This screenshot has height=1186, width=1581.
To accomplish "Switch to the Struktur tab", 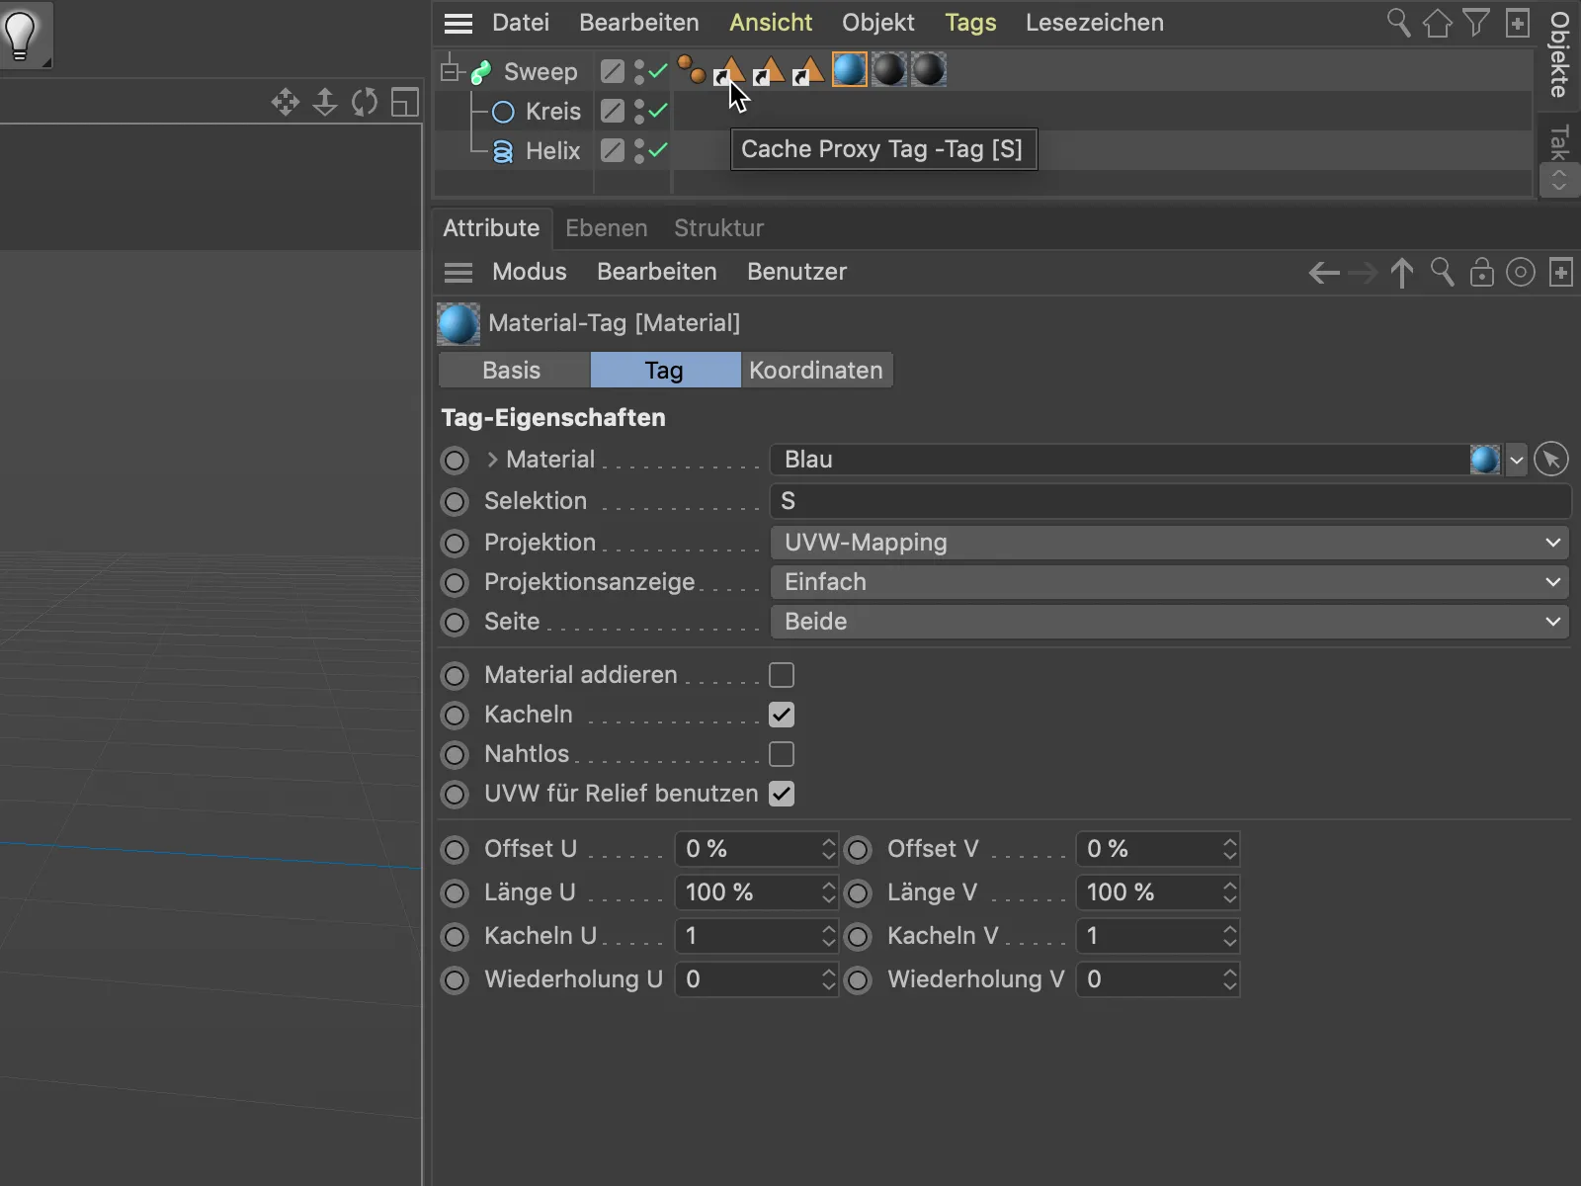I will 719,228.
